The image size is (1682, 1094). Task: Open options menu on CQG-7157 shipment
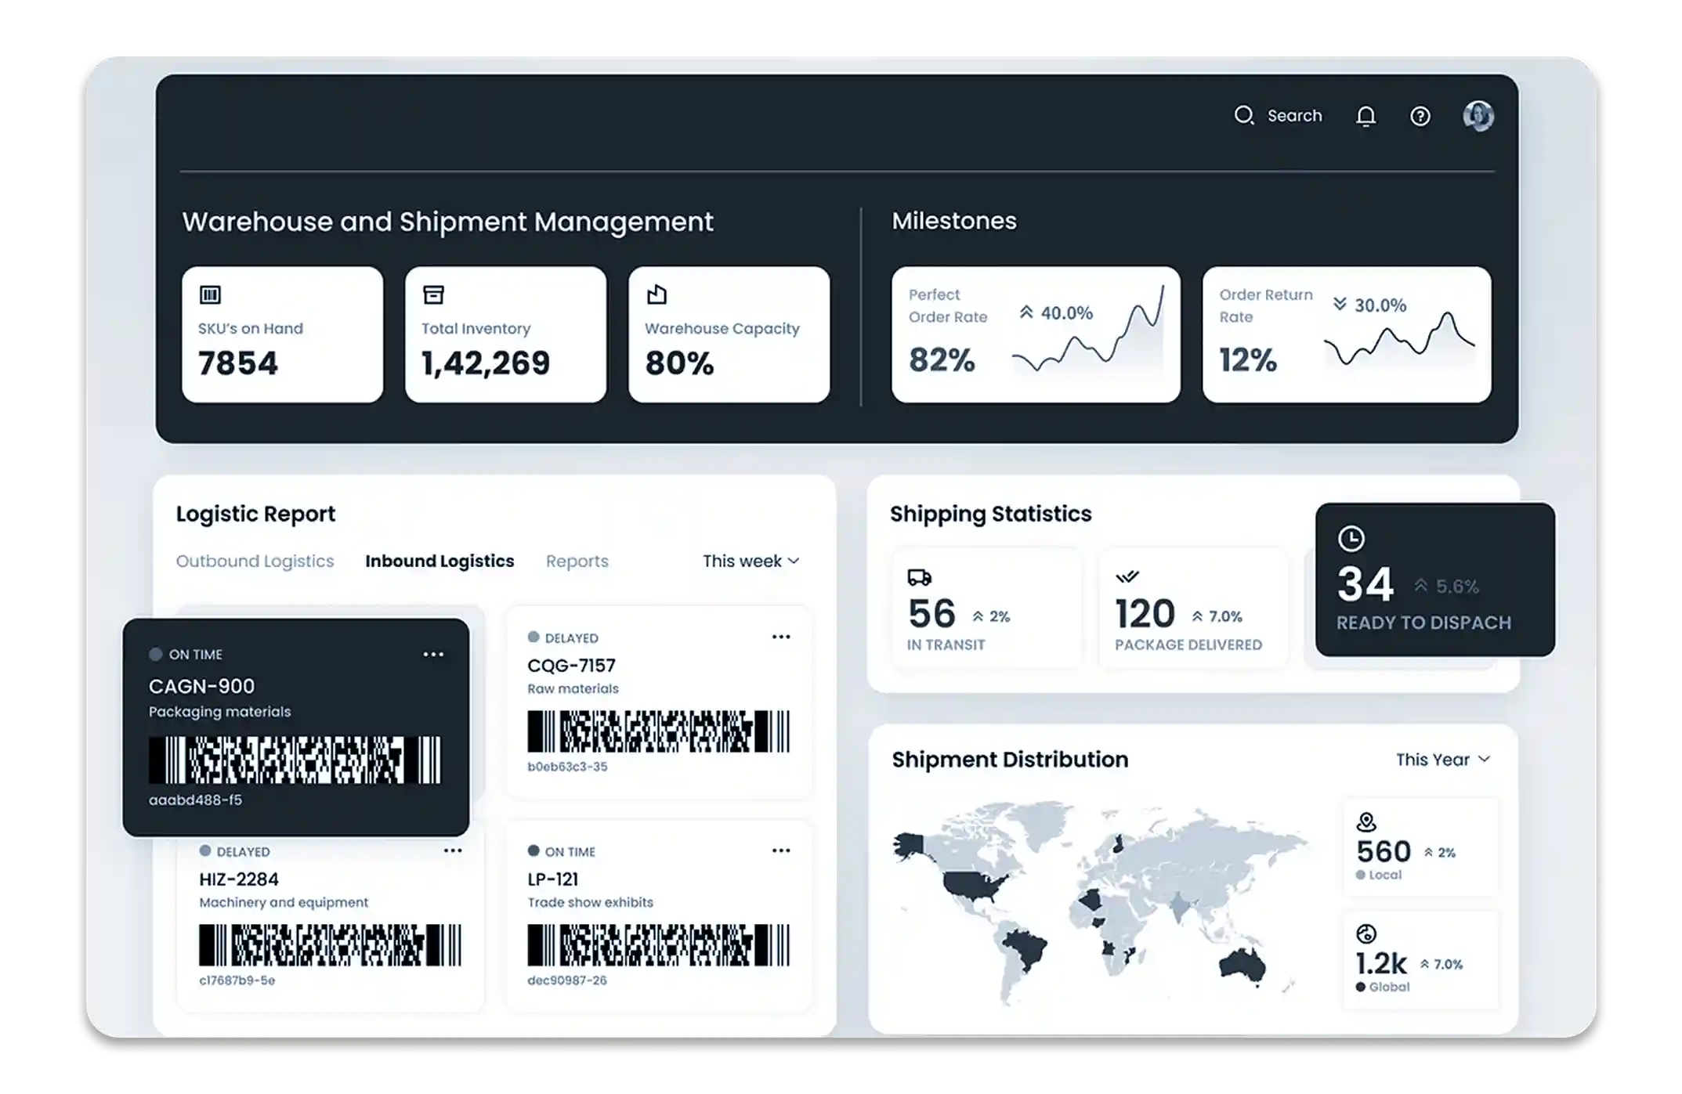point(781,637)
